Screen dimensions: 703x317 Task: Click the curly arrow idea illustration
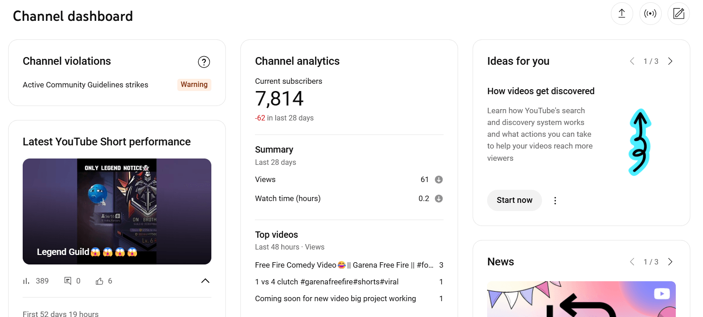(x=640, y=142)
